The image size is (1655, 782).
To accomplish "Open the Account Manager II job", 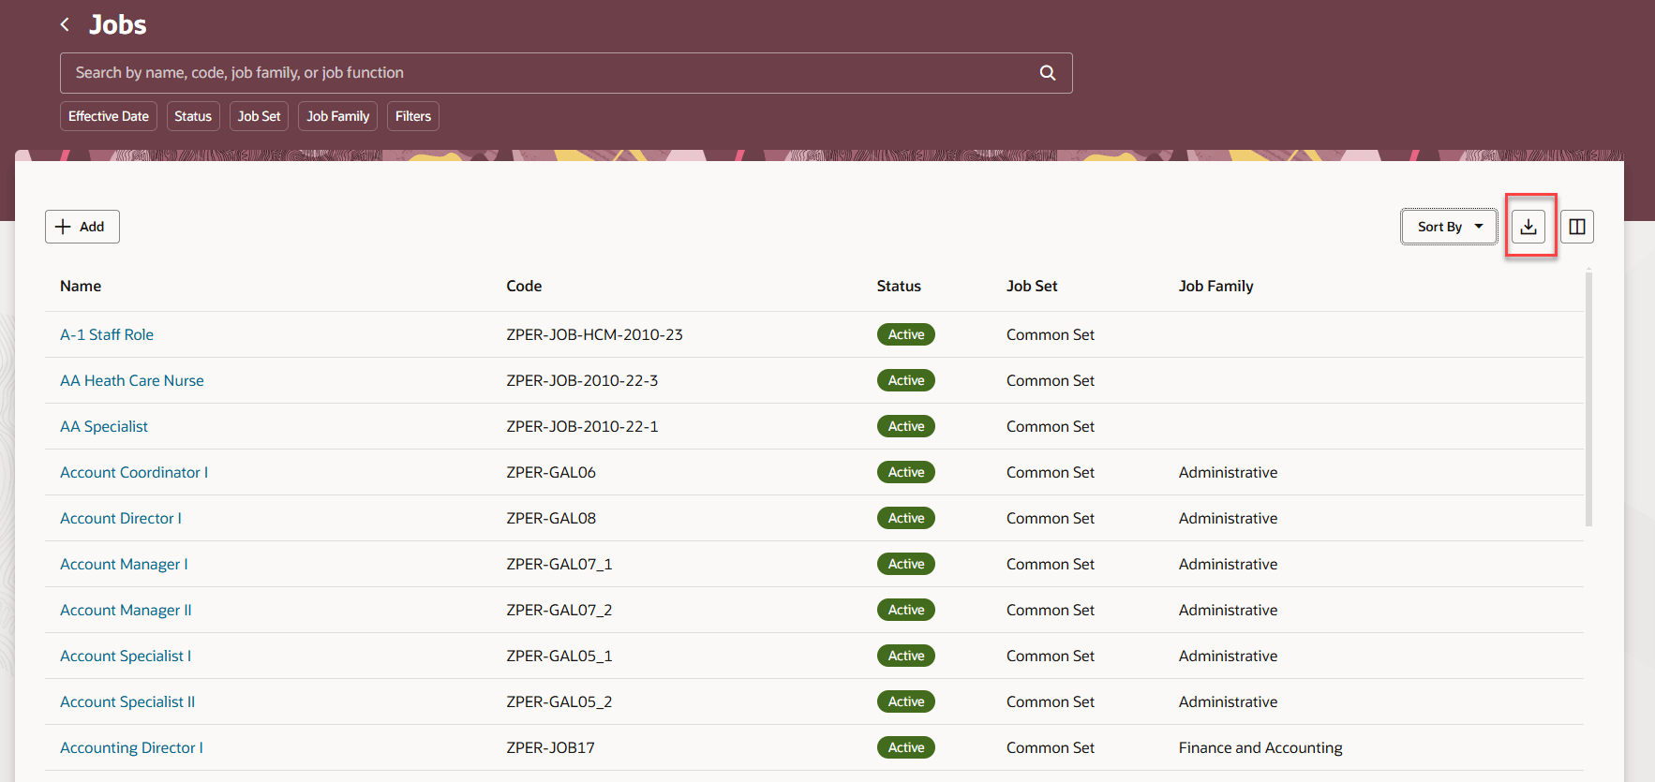I will click(x=126, y=610).
